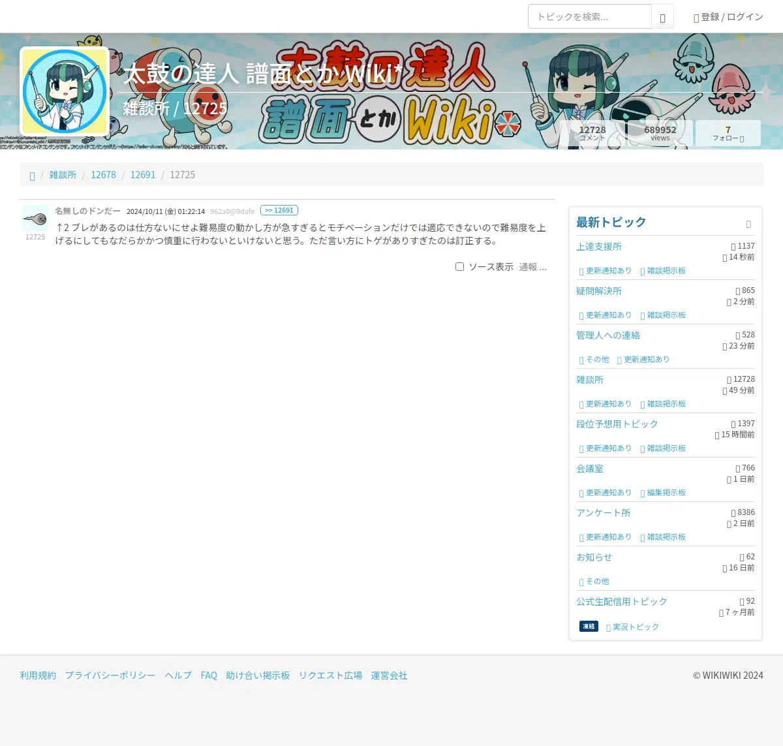Image resolution: width=783 pixels, height=746 pixels.
Task: Click the comment count 1137 for 上達支援所
Action: click(x=743, y=246)
